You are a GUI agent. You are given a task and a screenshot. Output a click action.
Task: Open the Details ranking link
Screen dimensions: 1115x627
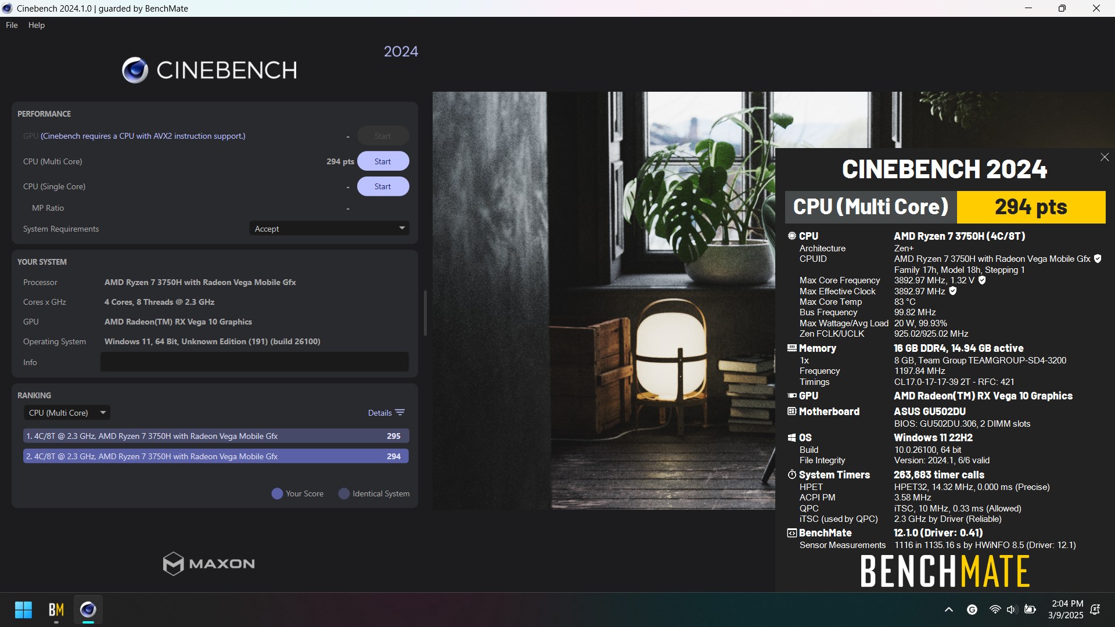(x=380, y=413)
